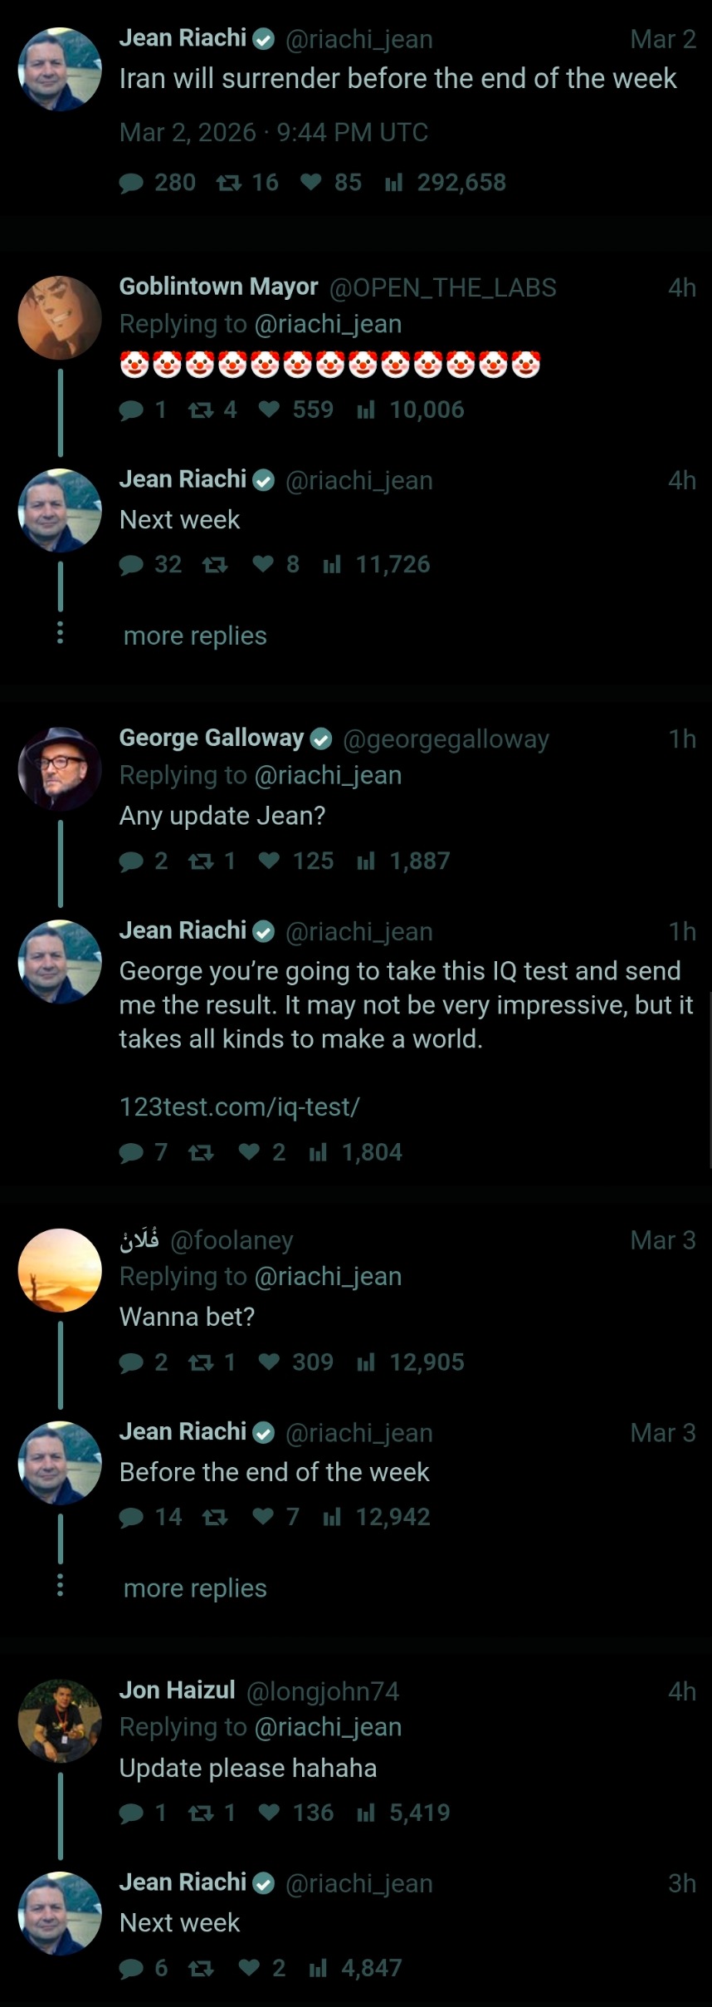
Task: Retweet Jean Riachi's 'Before the end of the week'
Action: coord(215,1518)
